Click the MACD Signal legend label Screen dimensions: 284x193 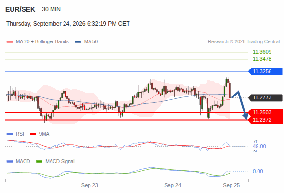pyautogui.click(x=60, y=162)
